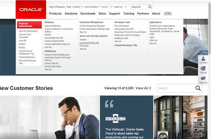211x139 pixels.
Task: Click Oracle Enterprise Manager link
Action: pyautogui.click(x=92, y=26)
